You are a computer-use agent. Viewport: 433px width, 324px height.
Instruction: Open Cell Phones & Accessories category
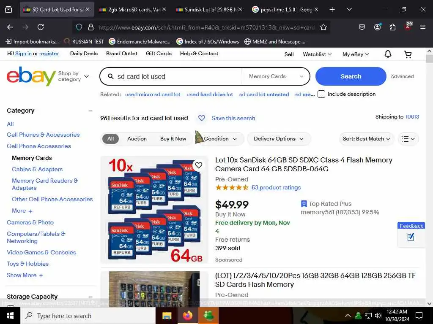click(44, 135)
